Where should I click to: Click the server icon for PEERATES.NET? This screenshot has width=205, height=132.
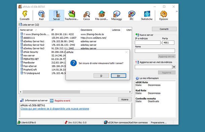[x=22, y=59]
